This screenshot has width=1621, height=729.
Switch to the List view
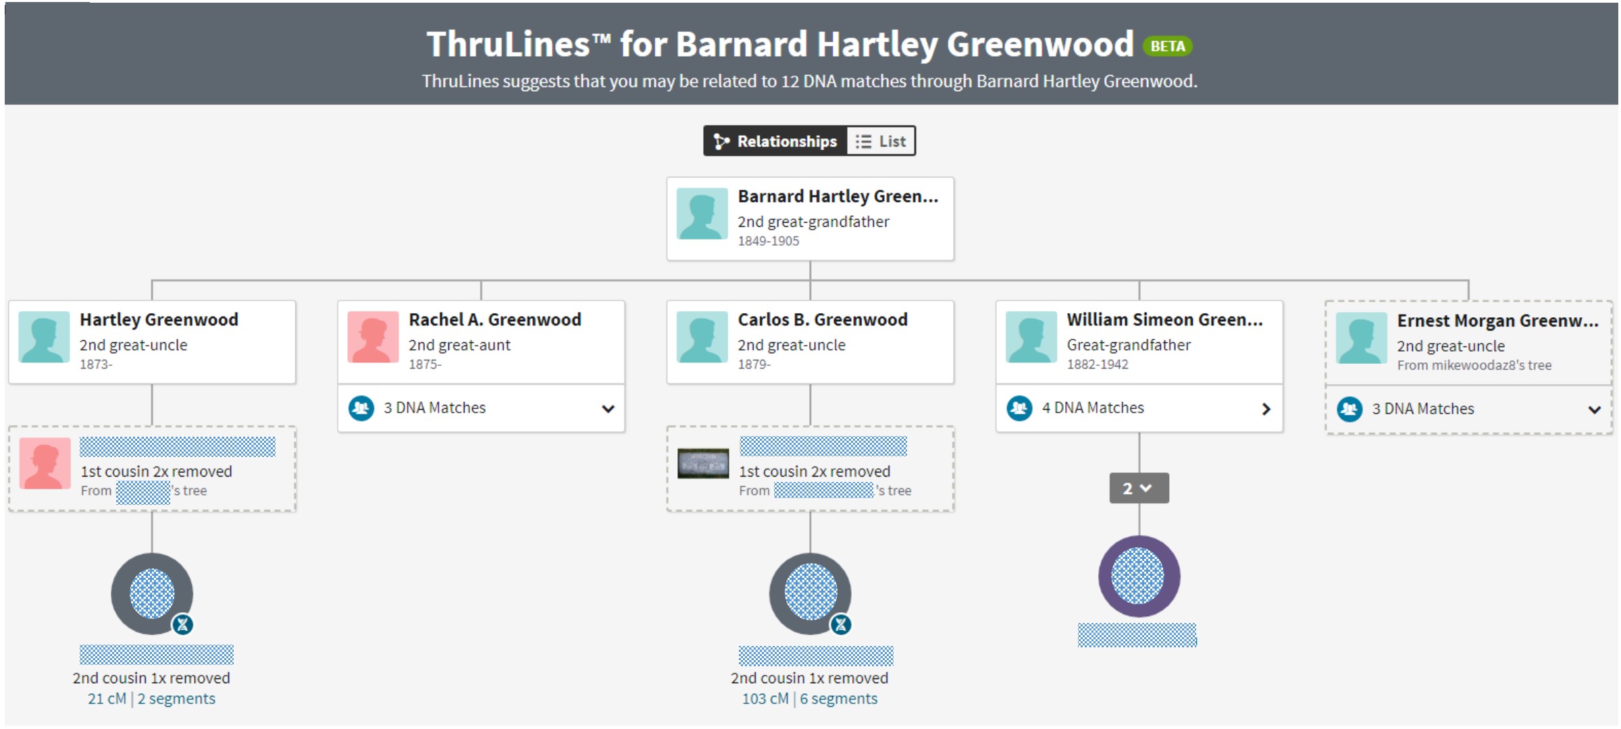[881, 141]
